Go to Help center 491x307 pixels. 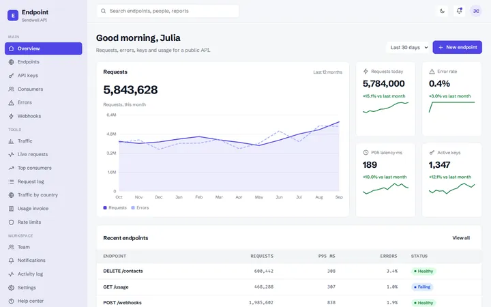44,301
